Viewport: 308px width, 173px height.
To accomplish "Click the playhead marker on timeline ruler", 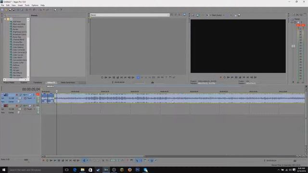I will [57, 91].
